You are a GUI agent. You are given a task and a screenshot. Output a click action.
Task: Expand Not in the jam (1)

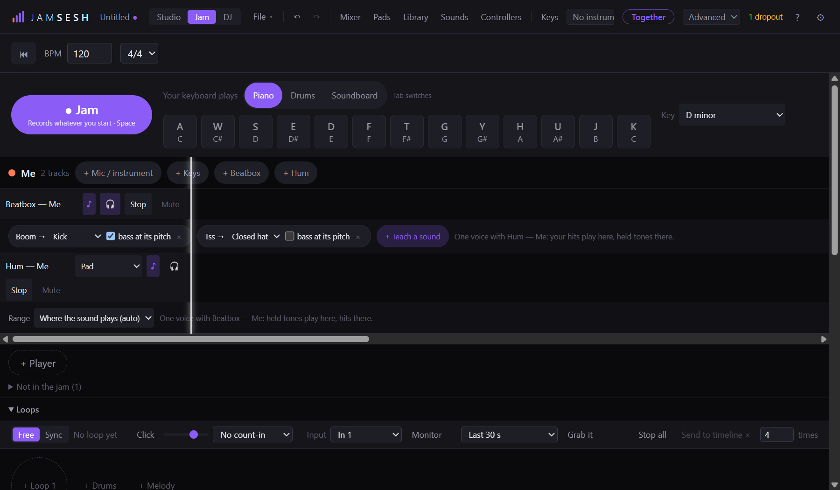coord(45,387)
